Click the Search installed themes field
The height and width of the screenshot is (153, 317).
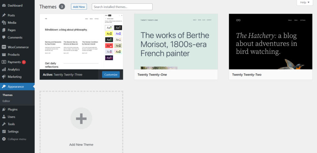tap(122, 7)
